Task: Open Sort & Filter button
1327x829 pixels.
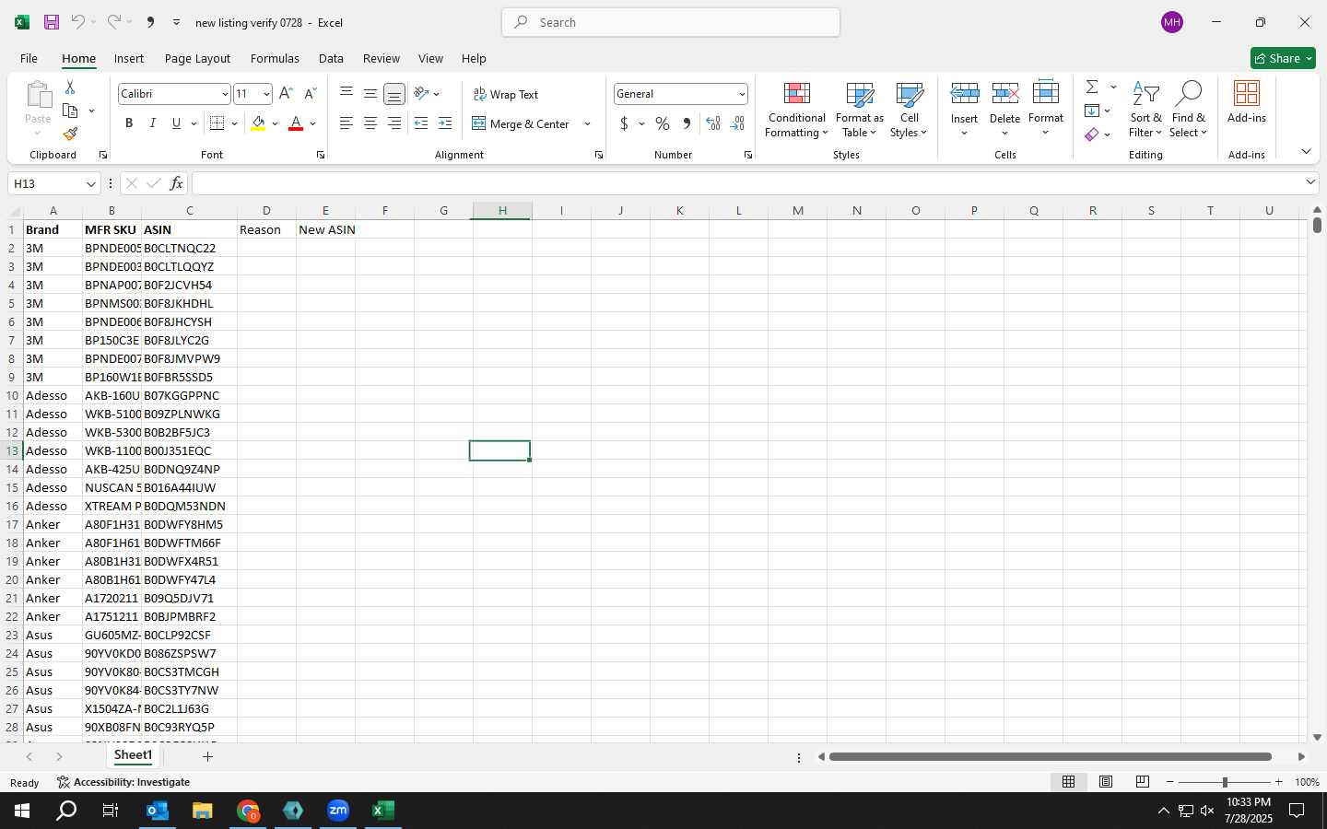Action: pos(1145,110)
